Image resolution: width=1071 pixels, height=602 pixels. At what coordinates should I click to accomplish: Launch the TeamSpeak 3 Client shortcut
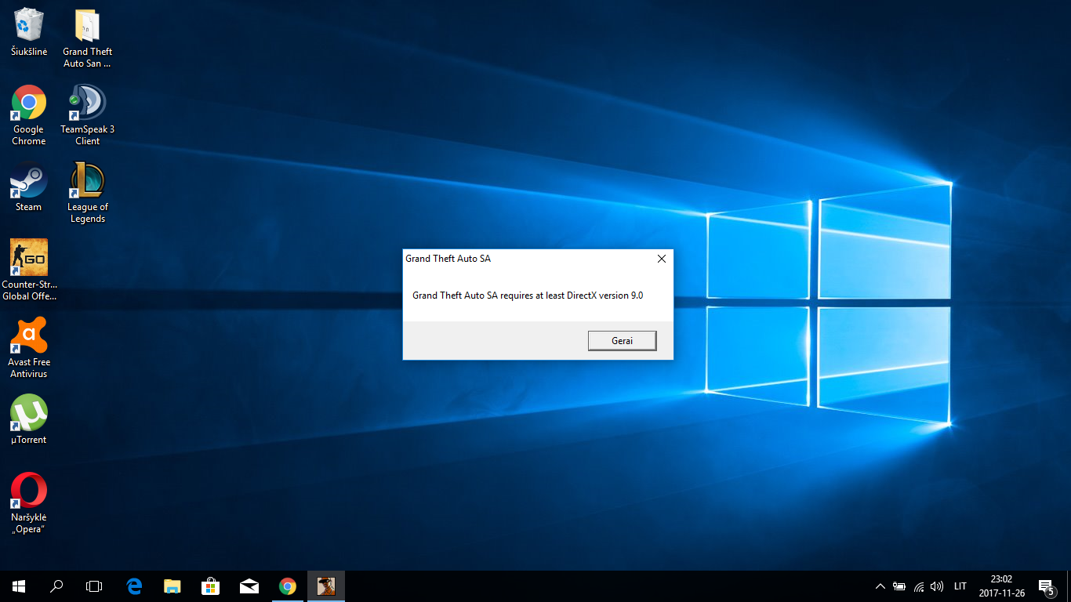click(x=87, y=115)
